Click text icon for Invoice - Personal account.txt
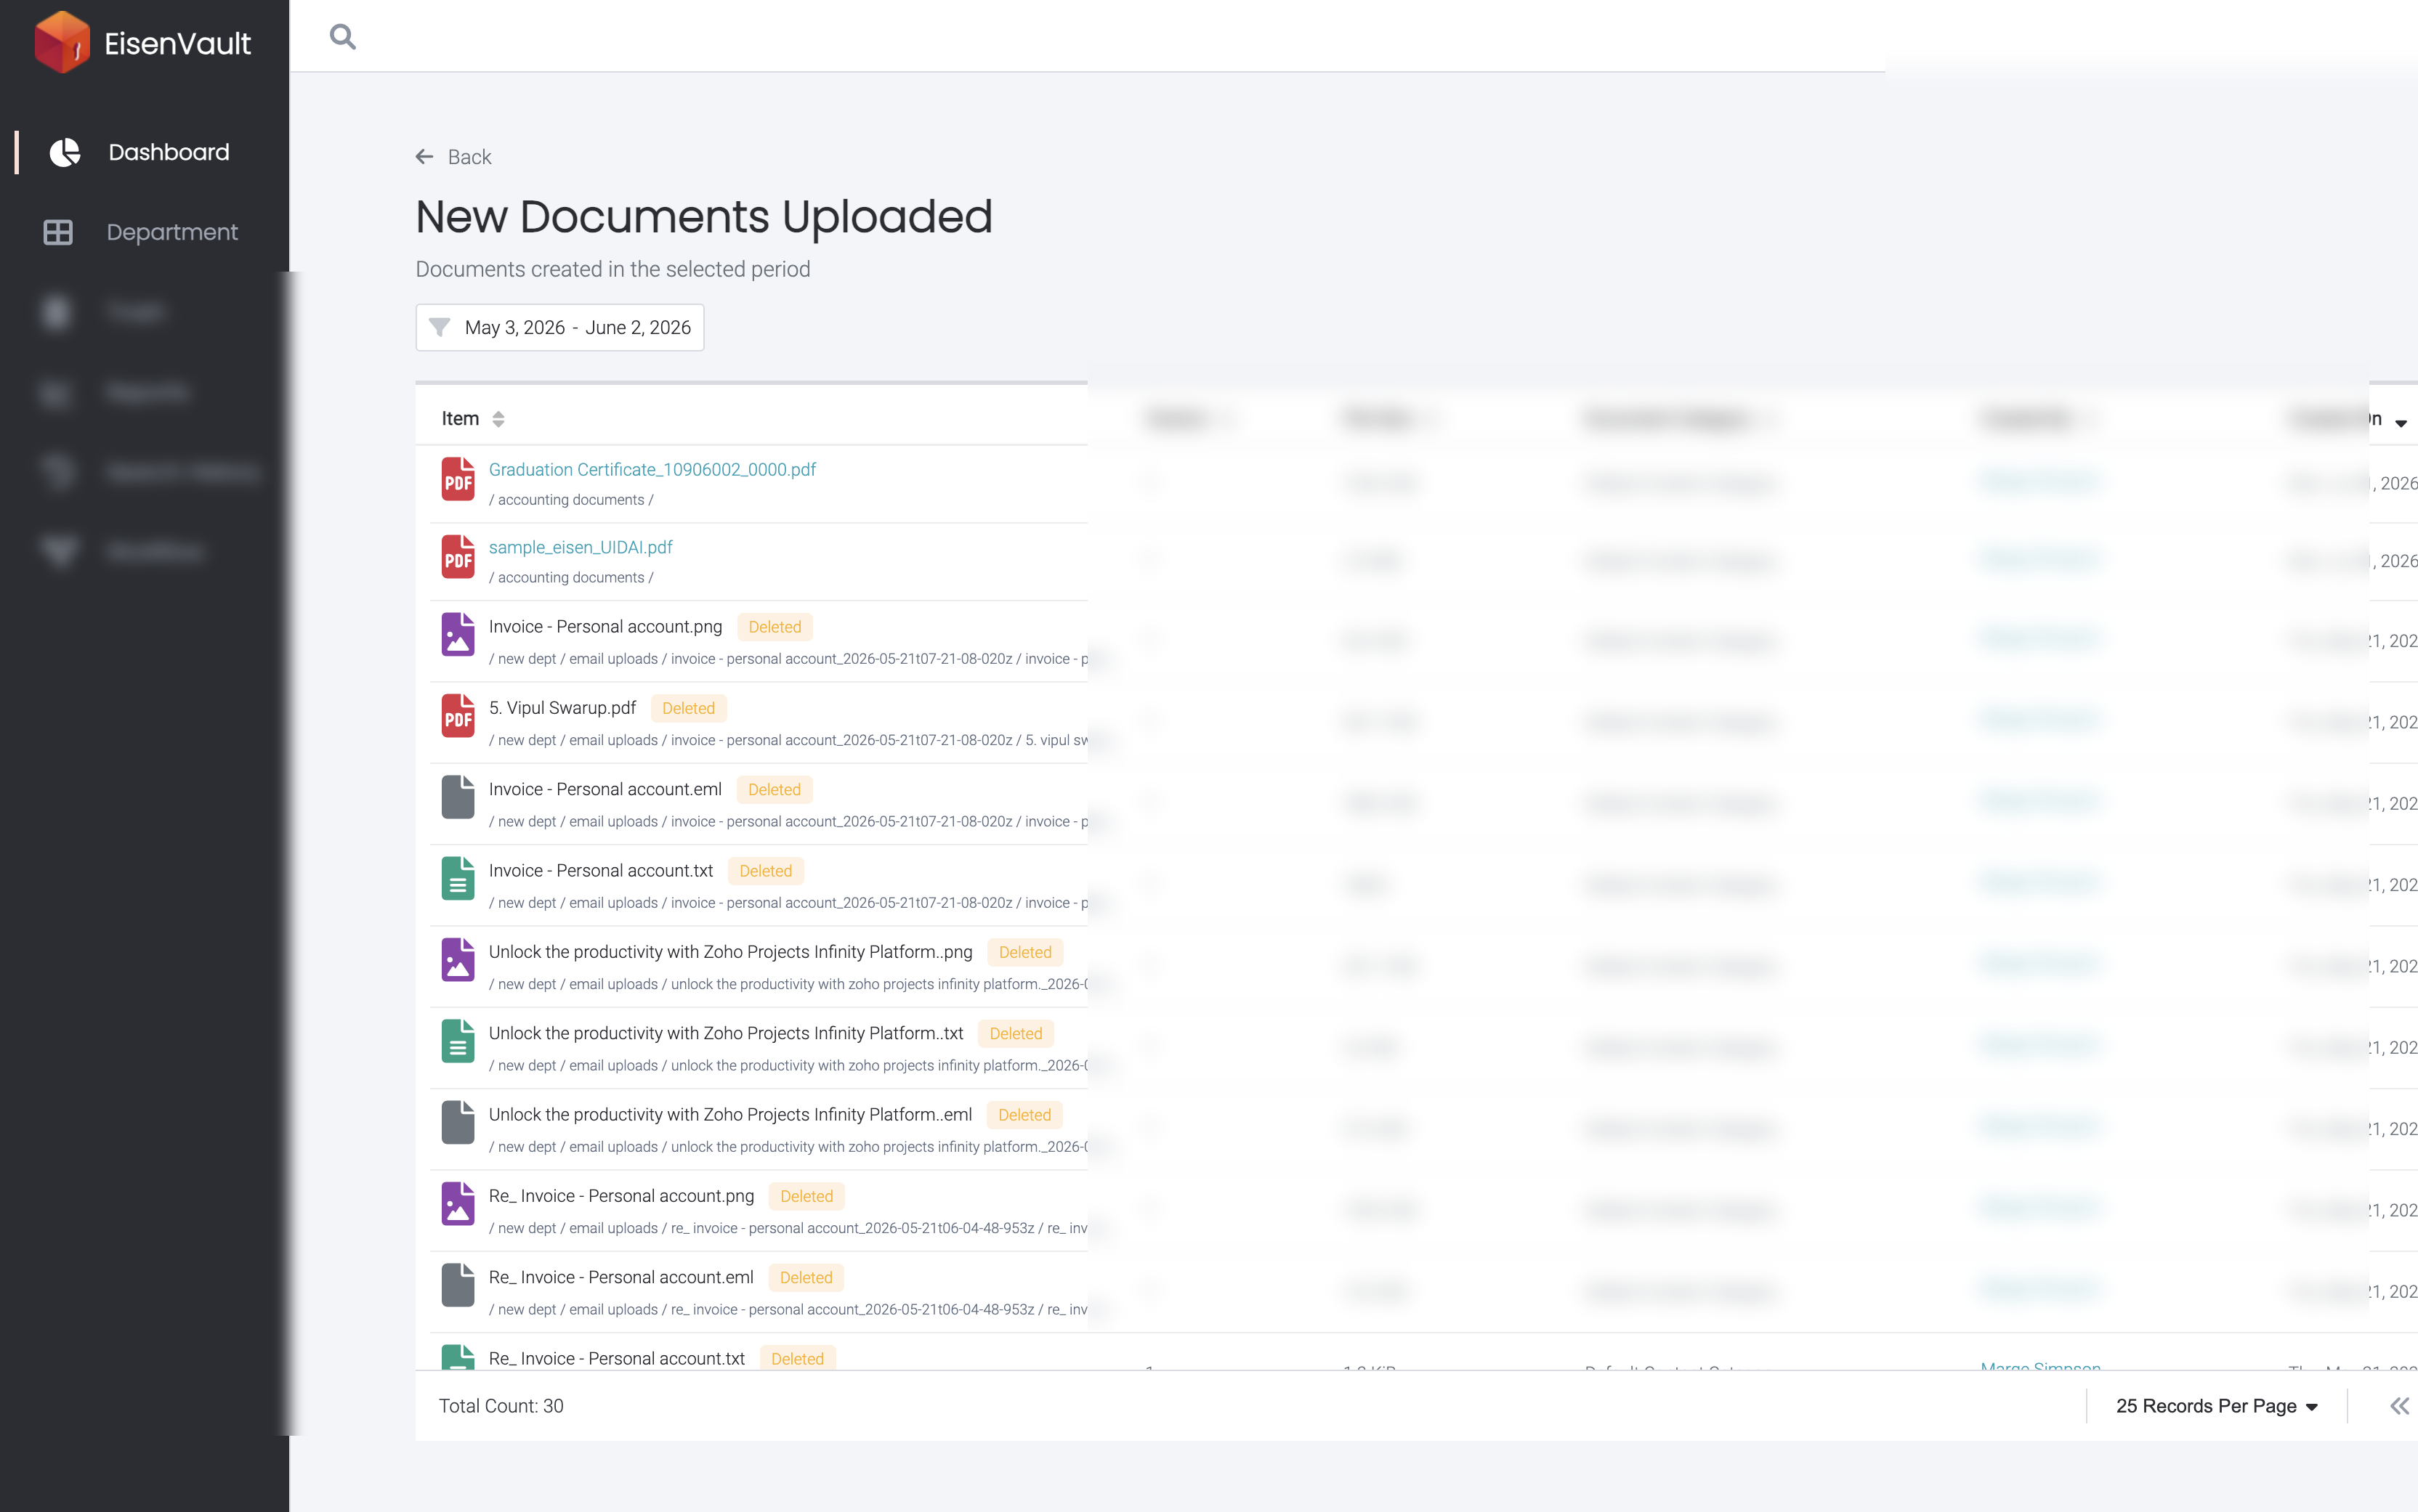The height and width of the screenshot is (1512, 2418). [458, 878]
